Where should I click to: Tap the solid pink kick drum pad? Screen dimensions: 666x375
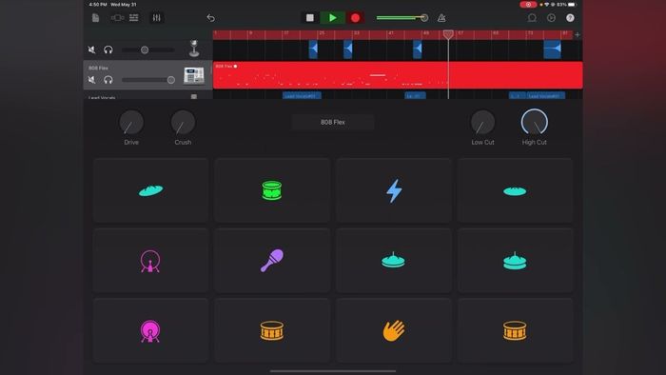coord(150,330)
